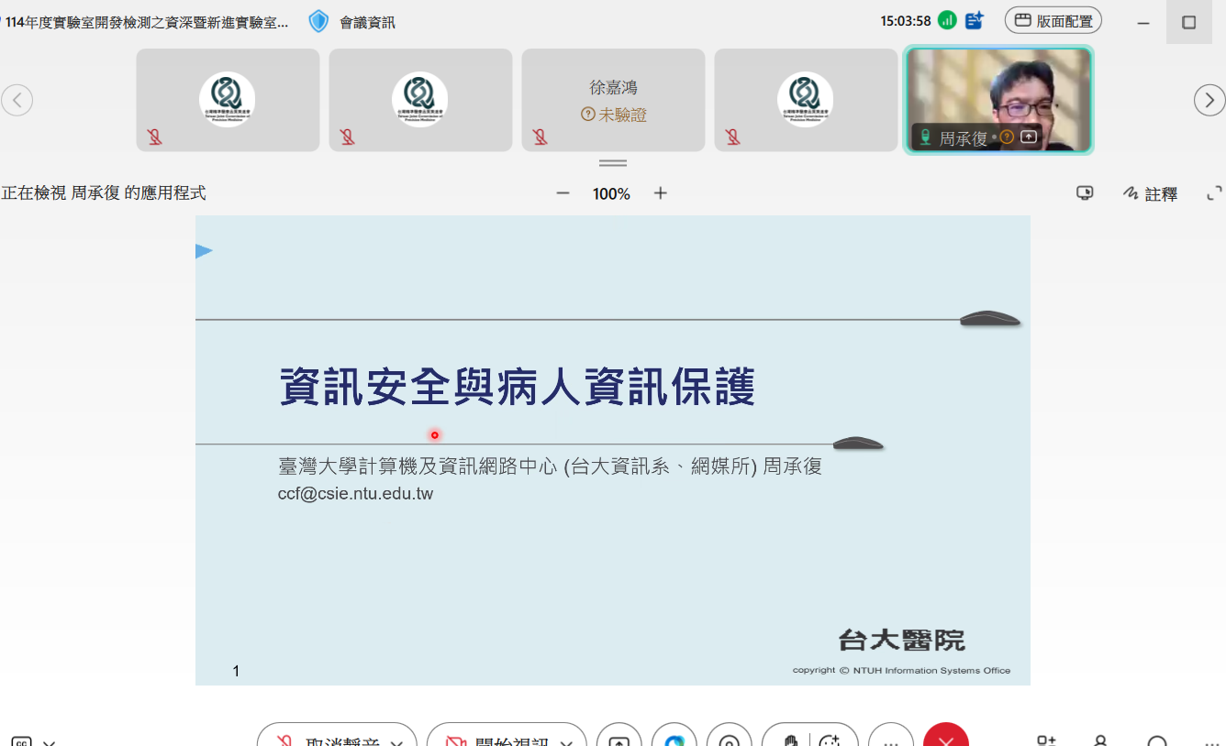The height and width of the screenshot is (746, 1226).
Task: Click the meeting clock 15:03:58
Action: tap(906, 21)
